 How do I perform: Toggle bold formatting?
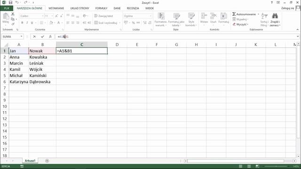pyautogui.click(x=22, y=23)
